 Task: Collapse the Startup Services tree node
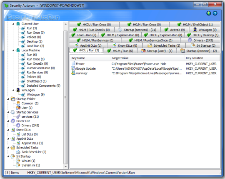(8, 112)
